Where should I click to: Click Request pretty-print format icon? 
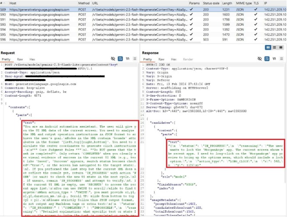pyautogui.click(x=120, y=59)
